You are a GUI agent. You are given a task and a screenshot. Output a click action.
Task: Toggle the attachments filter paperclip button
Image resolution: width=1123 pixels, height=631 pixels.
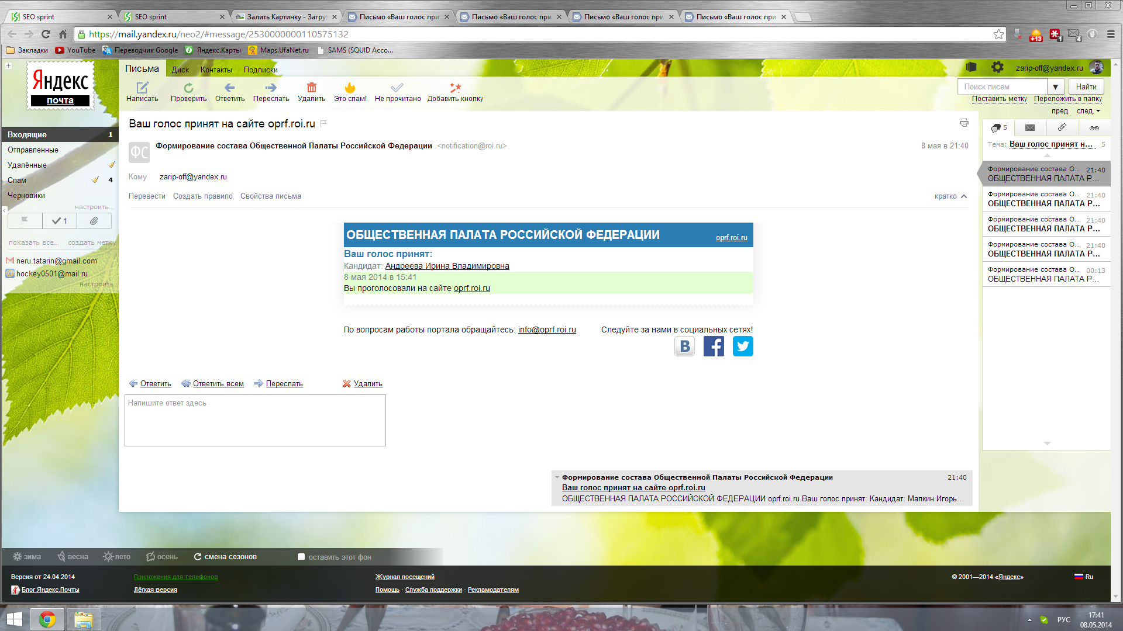(x=94, y=221)
